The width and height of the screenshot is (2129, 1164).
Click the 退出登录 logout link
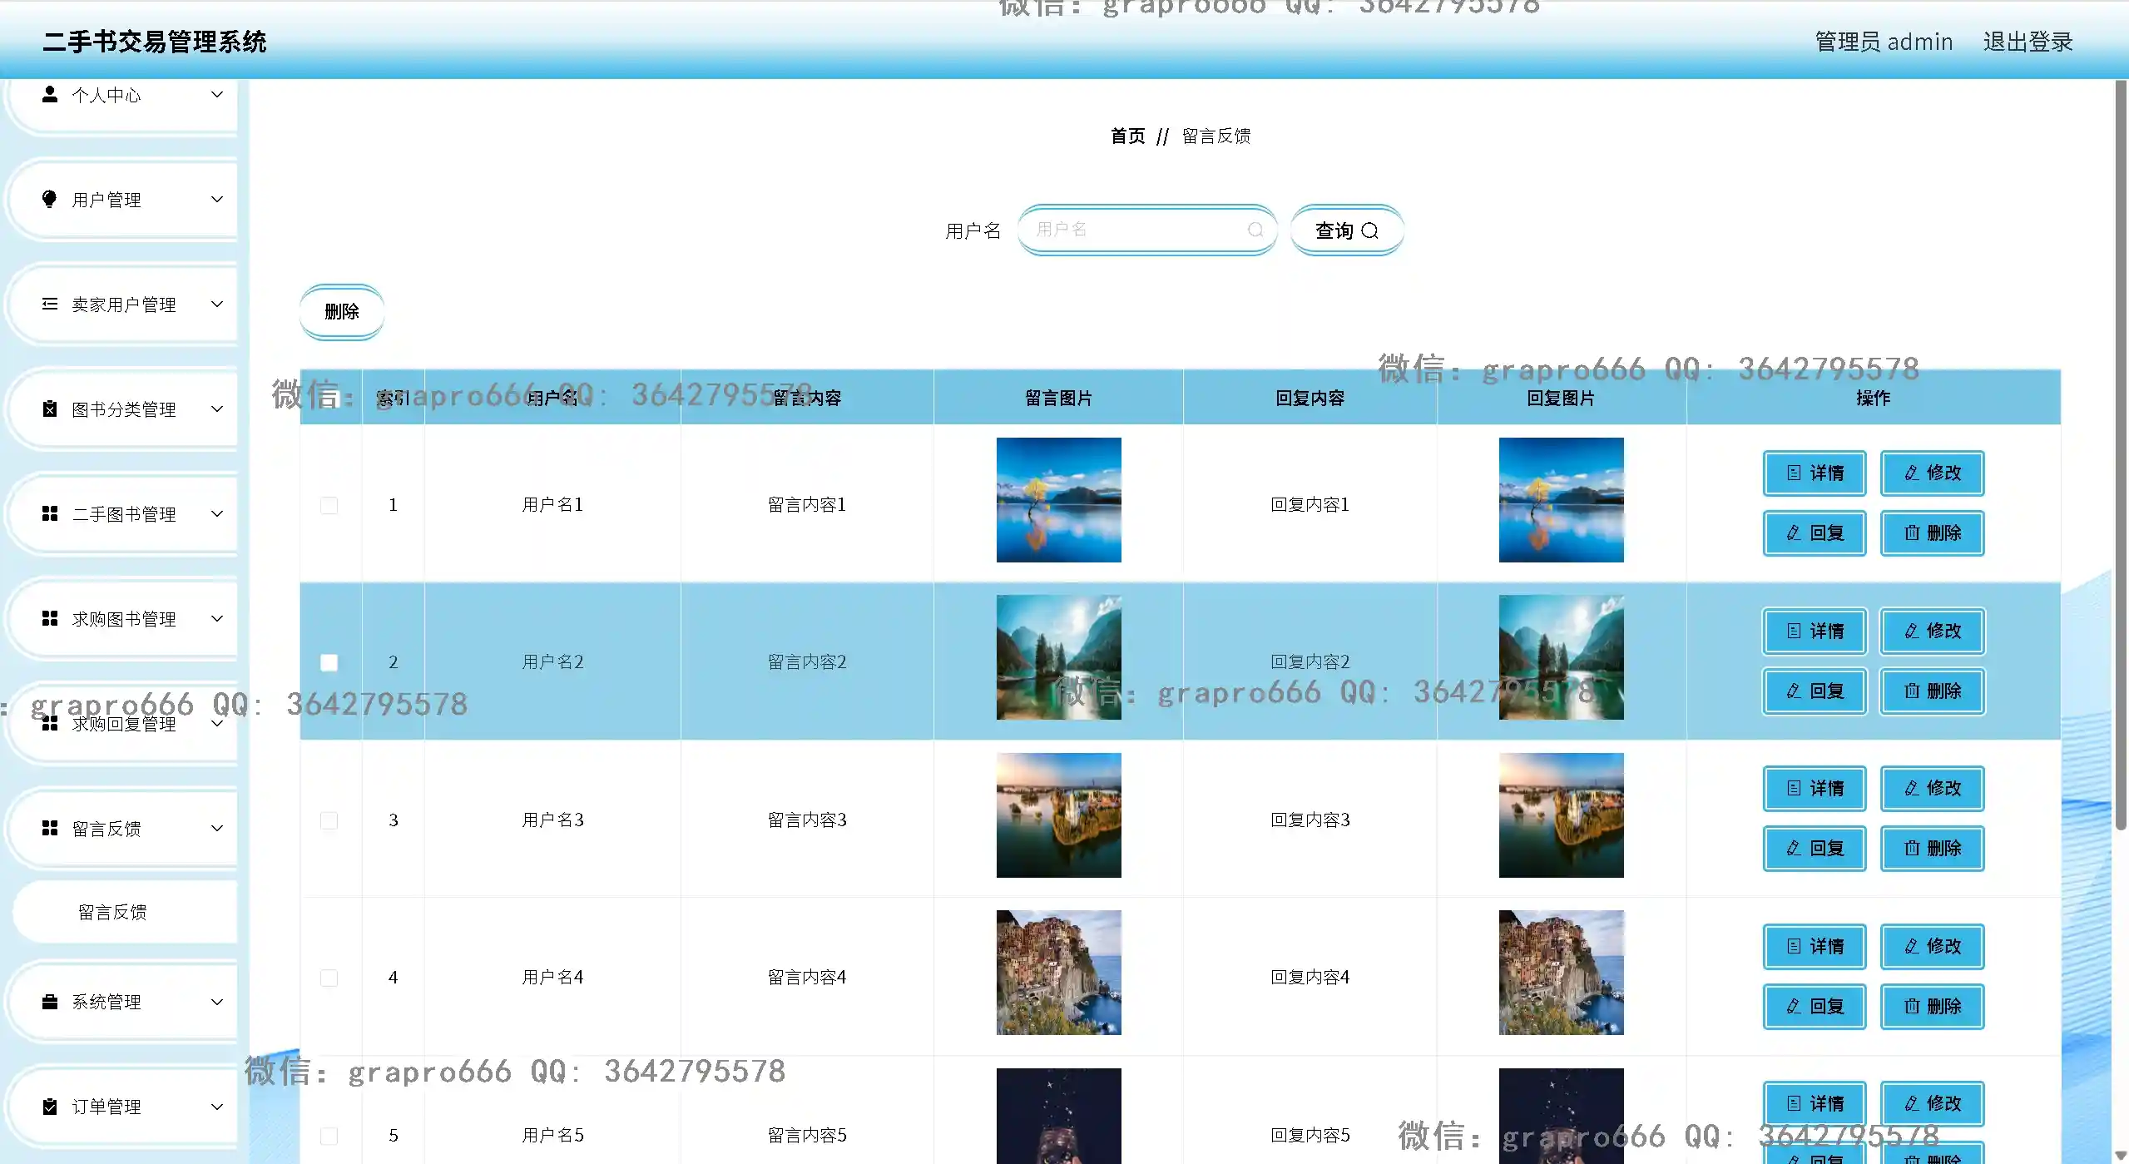tap(2028, 42)
